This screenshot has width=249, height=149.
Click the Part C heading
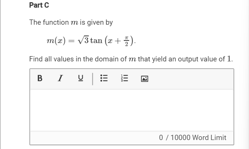(39, 5)
